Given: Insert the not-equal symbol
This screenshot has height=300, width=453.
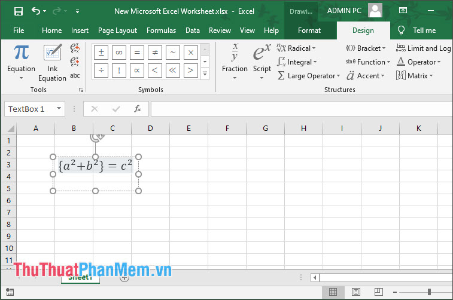Looking at the screenshot, I should click(x=155, y=53).
